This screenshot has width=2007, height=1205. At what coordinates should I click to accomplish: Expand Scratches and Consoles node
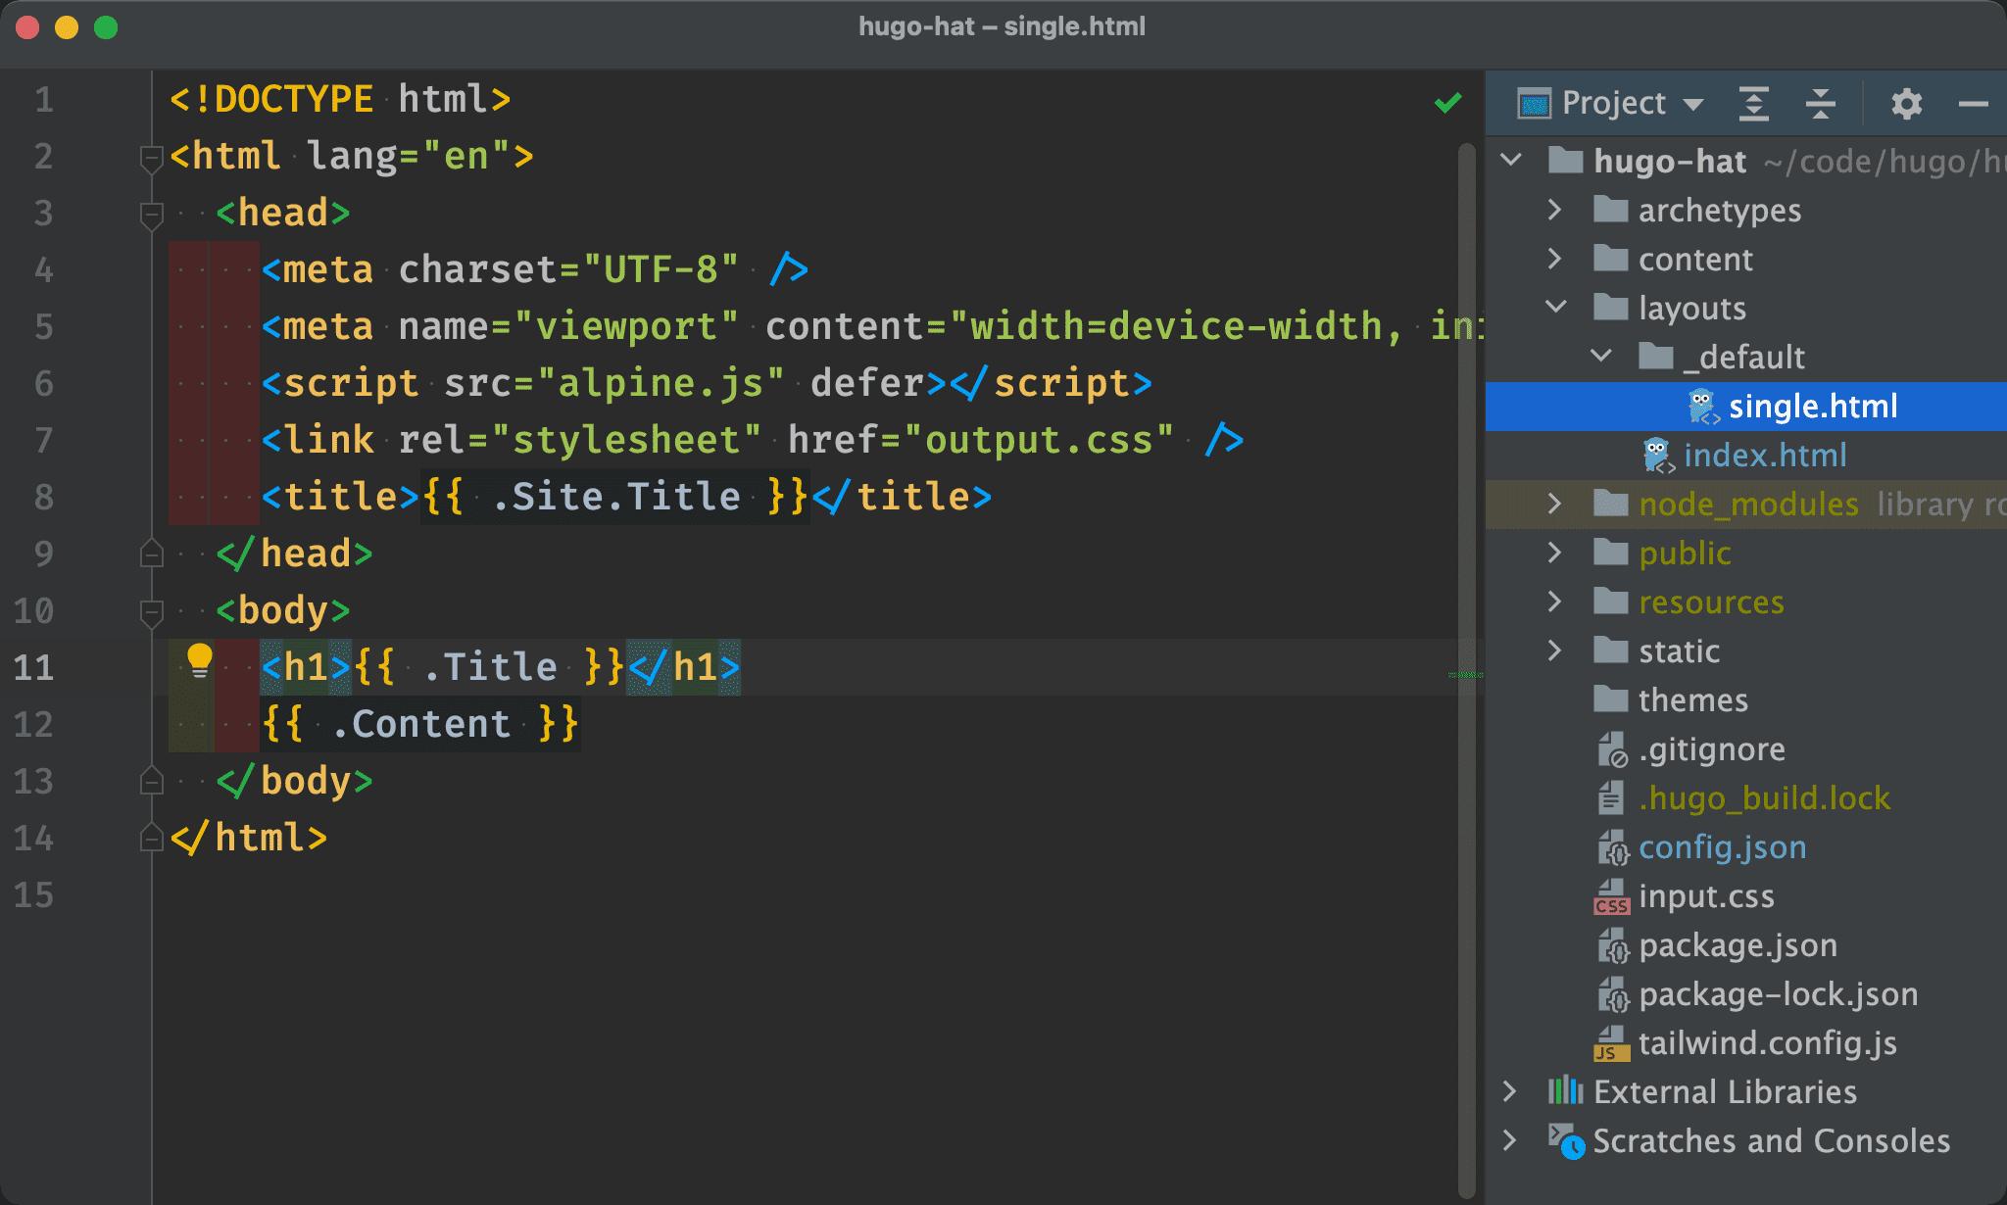(1509, 1139)
